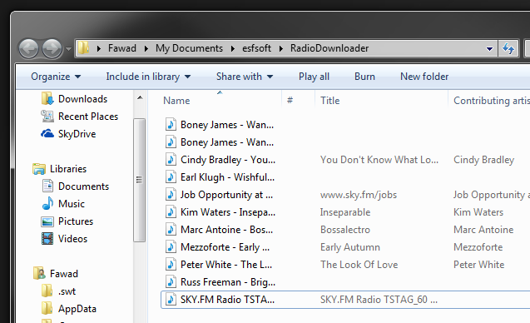Image resolution: width=530 pixels, height=323 pixels.
Task: Click Music note library icon
Action: (x=47, y=204)
